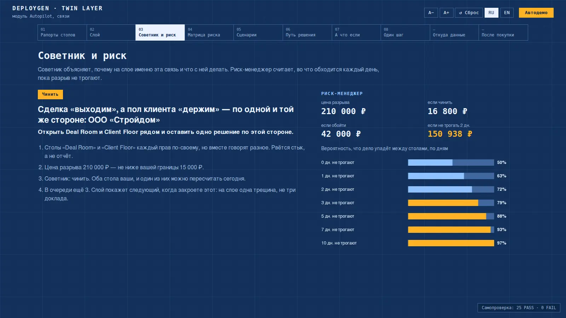Click the 7 дн. не трогают bar

point(451,230)
